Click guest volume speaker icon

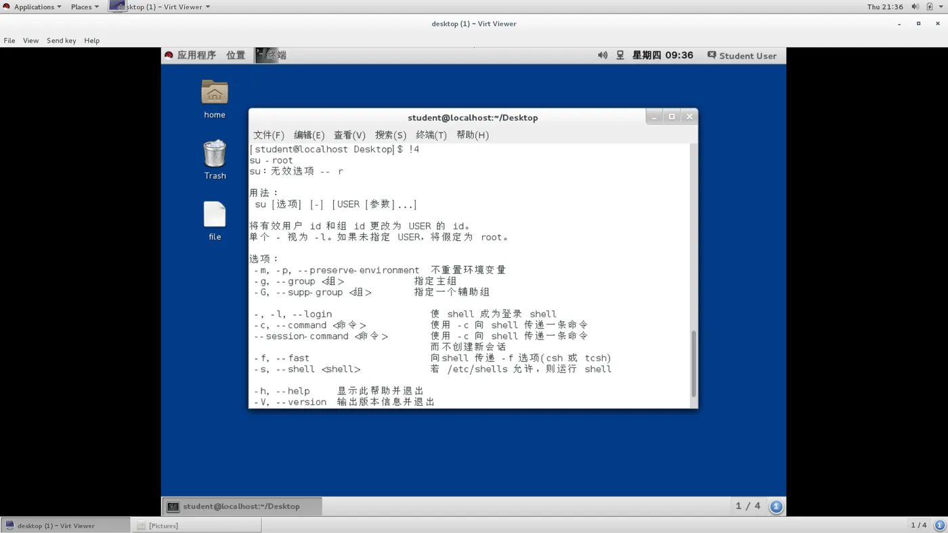[602, 55]
